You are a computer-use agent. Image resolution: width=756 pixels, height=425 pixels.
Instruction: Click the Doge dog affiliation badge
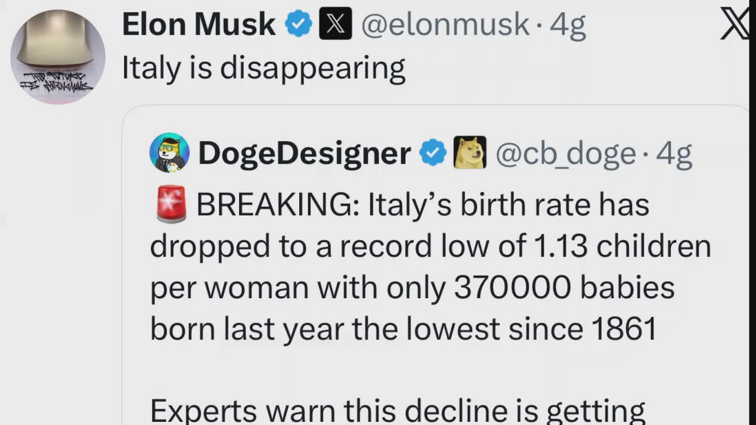[x=470, y=153]
